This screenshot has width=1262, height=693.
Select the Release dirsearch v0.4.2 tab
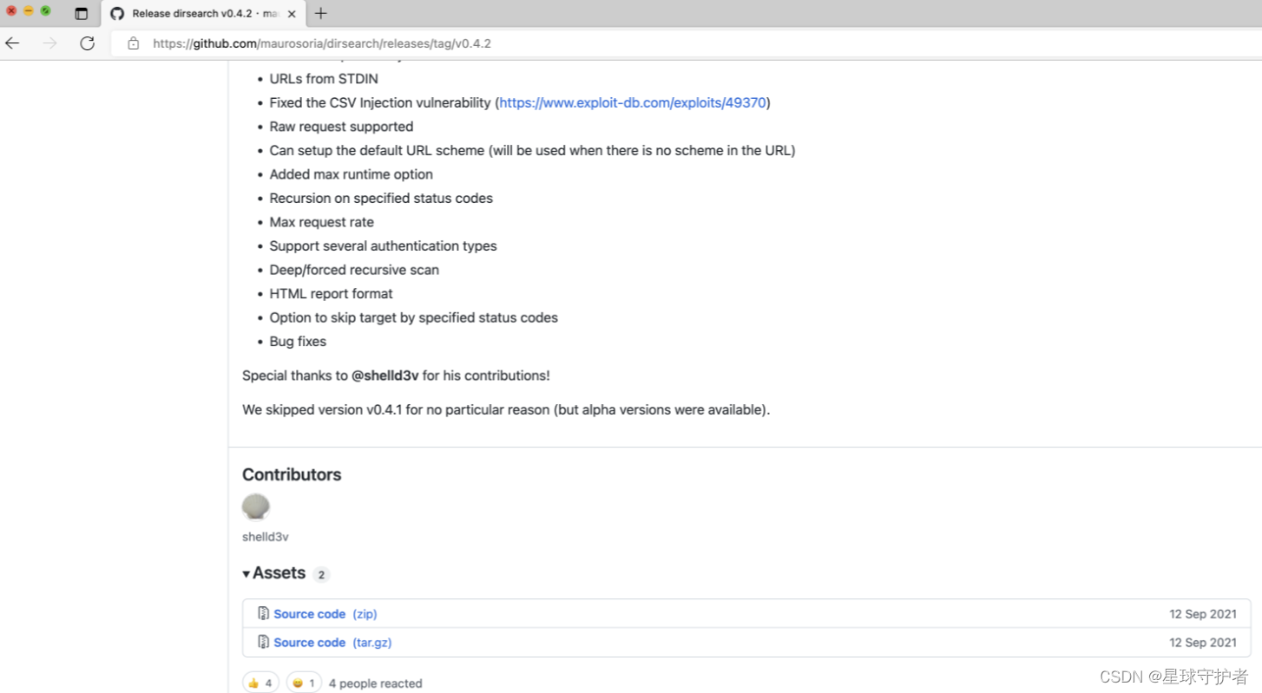click(200, 13)
